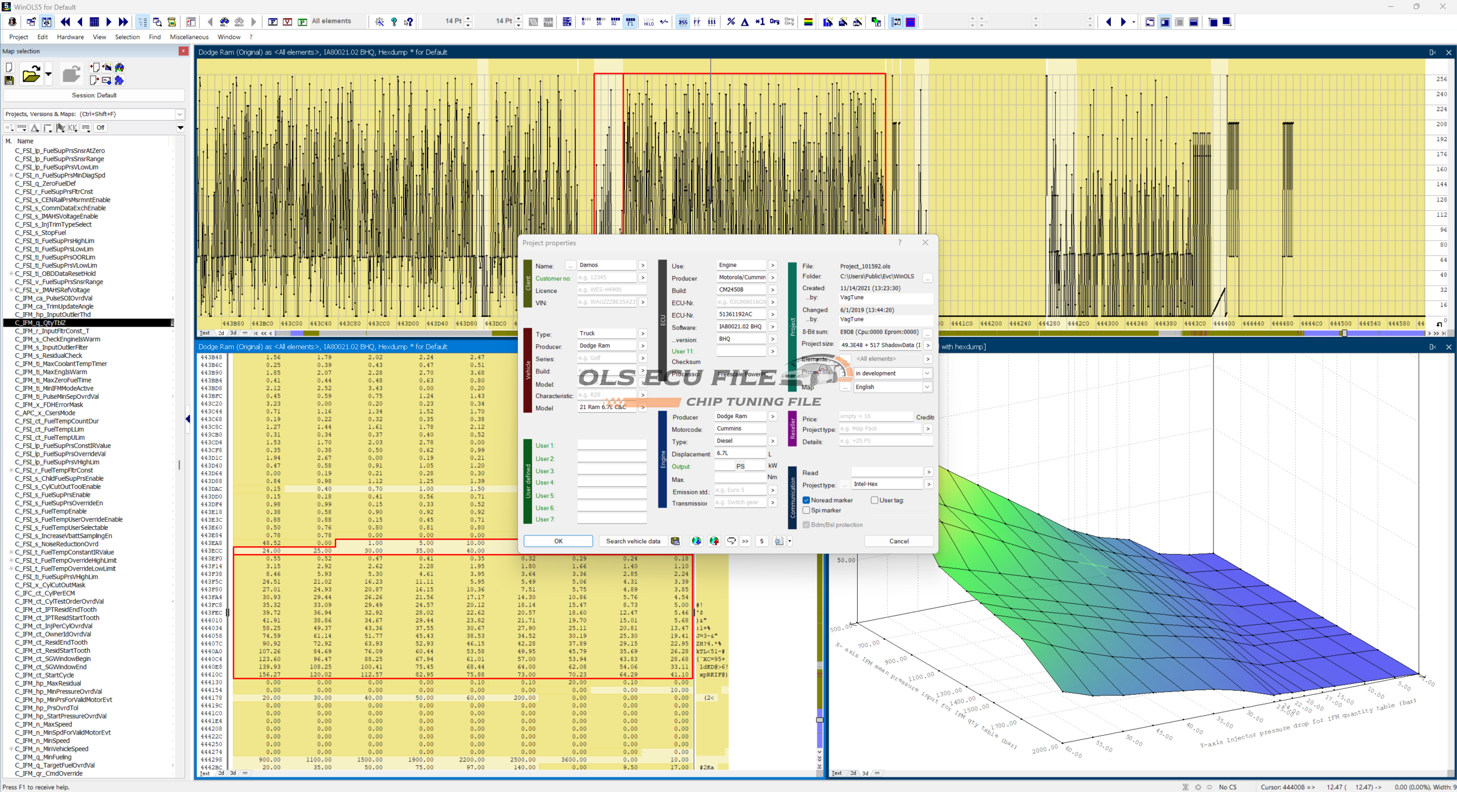1457x792 pixels.
Task: Enable the Spi marker checkbox
Action: 806,510
